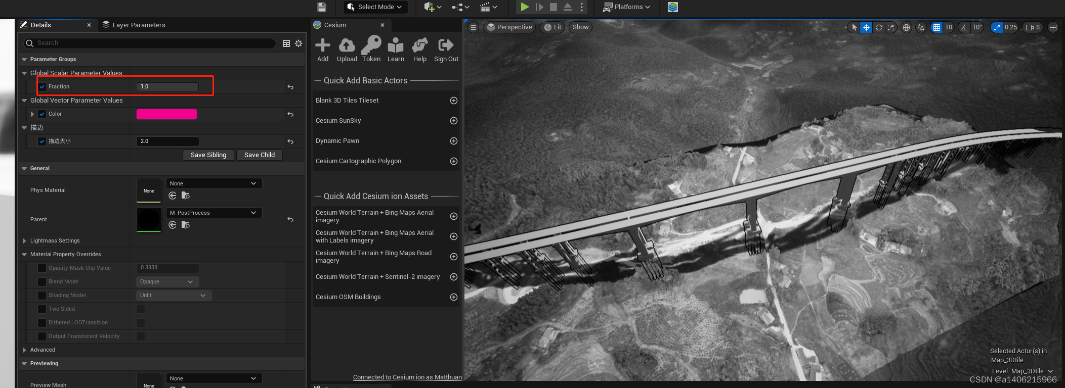1065x388 pixels.
Task: Click the Save Sibling button
Action: coord(208,155)
